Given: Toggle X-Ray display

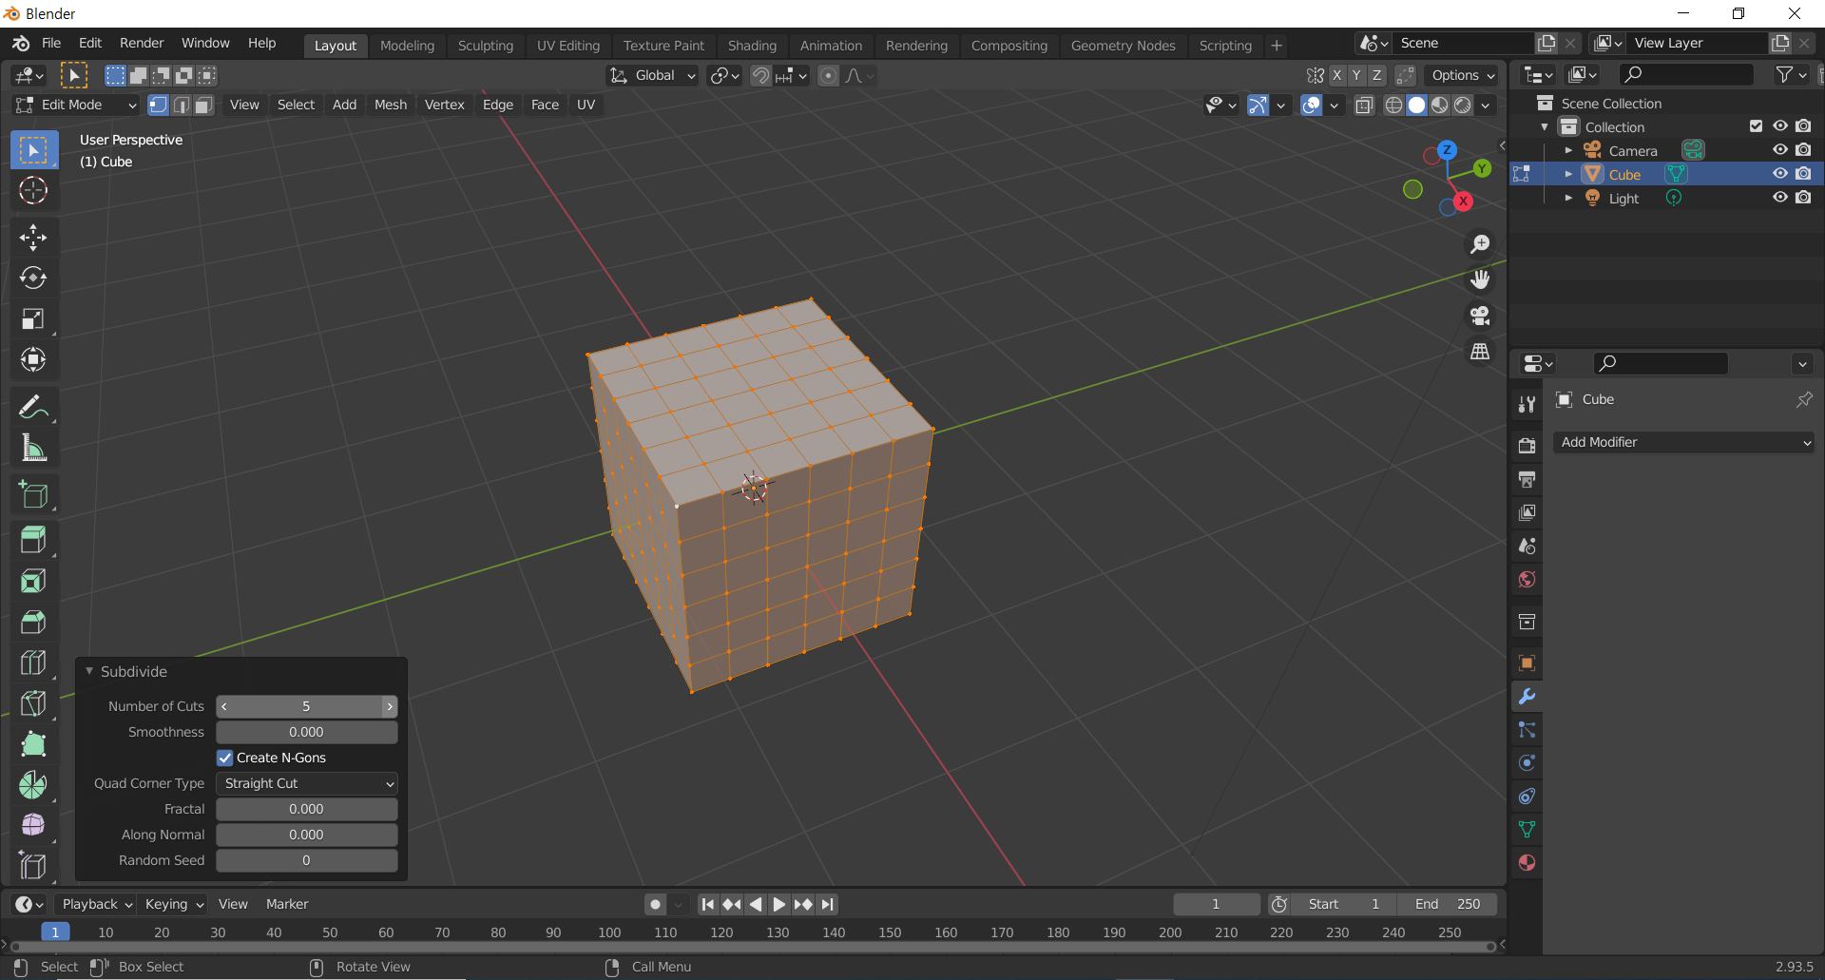Looking at the screenshot, I should click(1364, 106).
